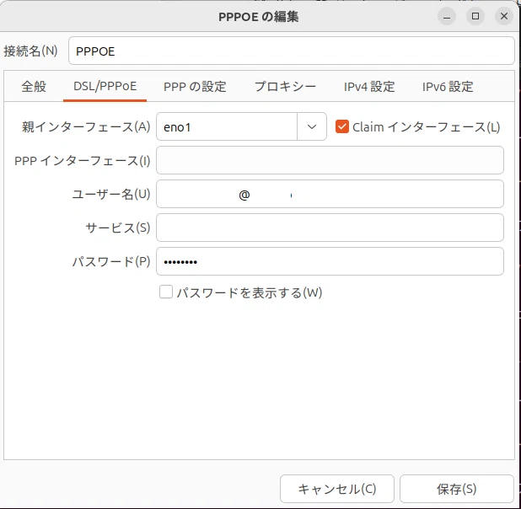Switch to the 全般 tab
The width and height of the screenshot is (521, 509).
coord(34,87)
